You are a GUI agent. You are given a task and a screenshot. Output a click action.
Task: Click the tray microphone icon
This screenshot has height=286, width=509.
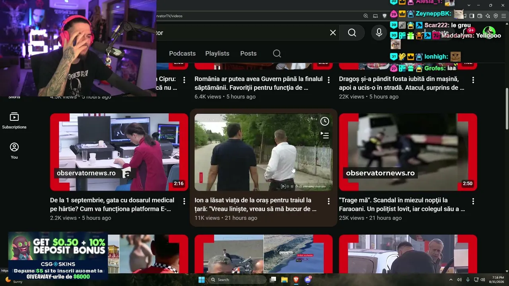tap(468, 280)
